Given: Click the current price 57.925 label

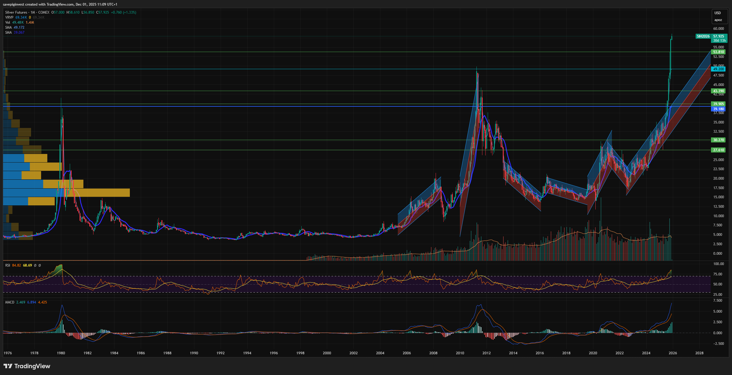Looking at the screenshot, I should click(x=719, y=36).
